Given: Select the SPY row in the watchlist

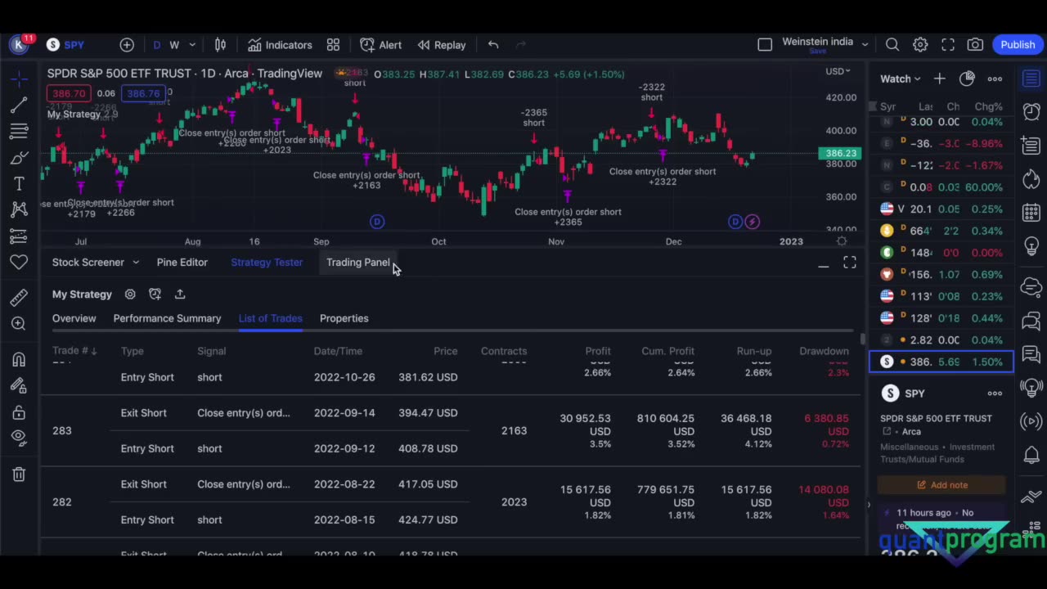Looking at the screenshot, I should pos(941,362).
